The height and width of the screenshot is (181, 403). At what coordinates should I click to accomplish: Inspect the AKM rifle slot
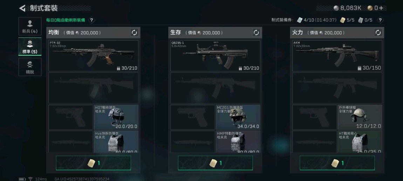point(337,56)
